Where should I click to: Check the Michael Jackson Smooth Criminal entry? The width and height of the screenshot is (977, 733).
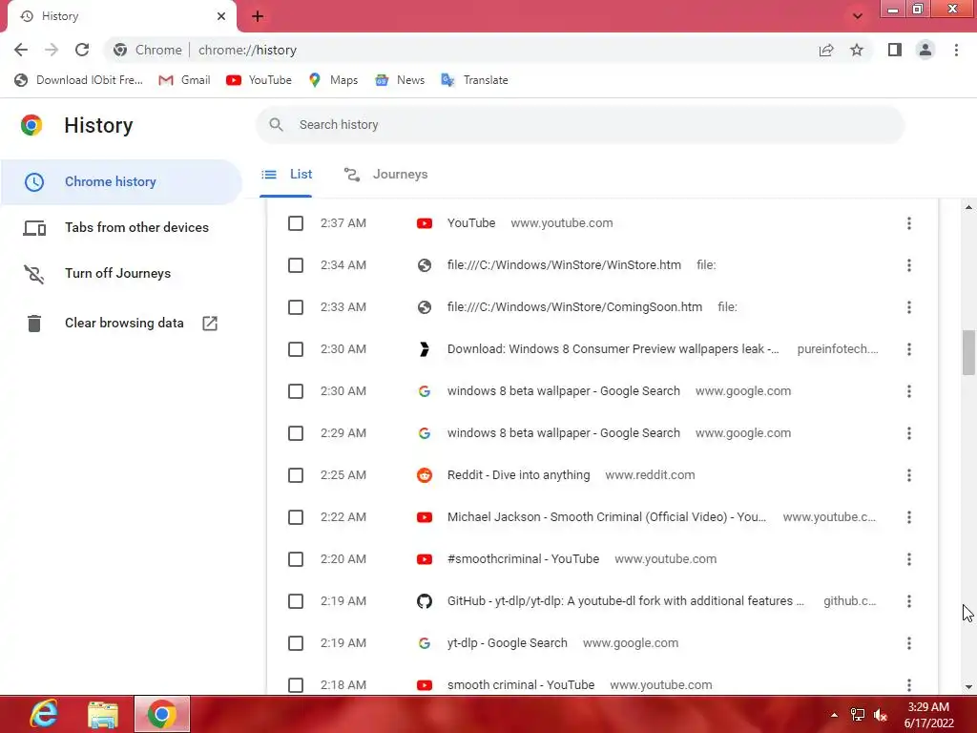(296, 517)
